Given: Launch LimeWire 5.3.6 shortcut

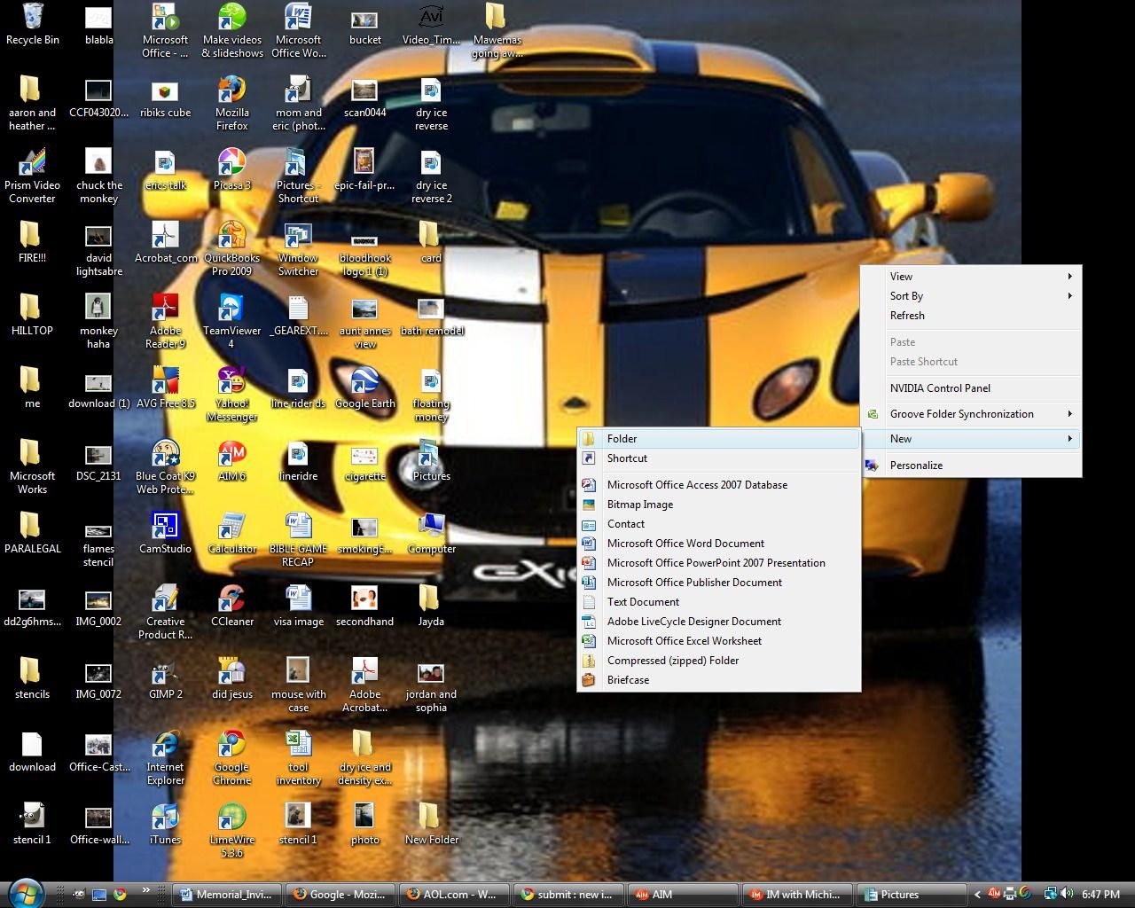Looking at the screenshot, I should pyautogui.click(x=231, y=817).
